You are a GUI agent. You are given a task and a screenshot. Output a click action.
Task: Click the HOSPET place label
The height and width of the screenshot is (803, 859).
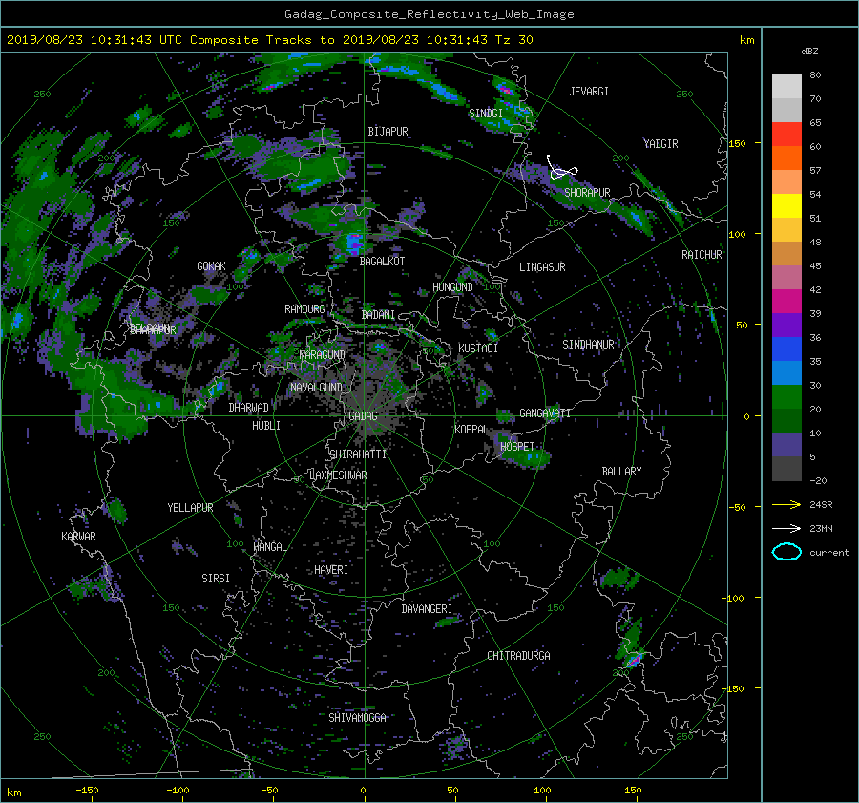tap(517, 447)
